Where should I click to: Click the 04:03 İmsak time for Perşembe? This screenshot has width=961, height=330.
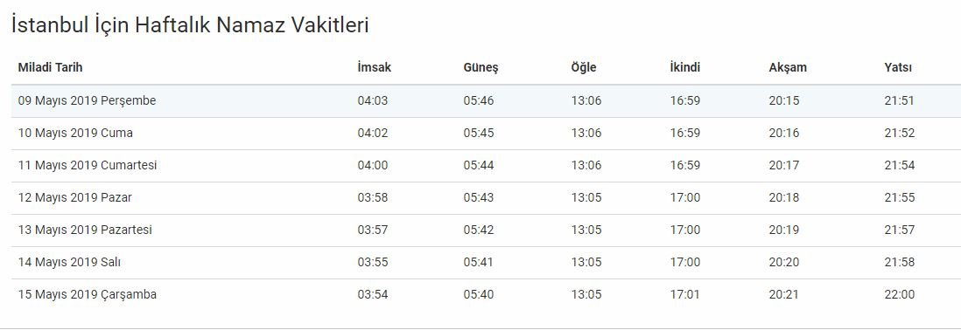pos(373,101)
